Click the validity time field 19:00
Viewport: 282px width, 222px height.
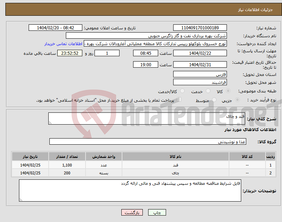pos(146,64)
